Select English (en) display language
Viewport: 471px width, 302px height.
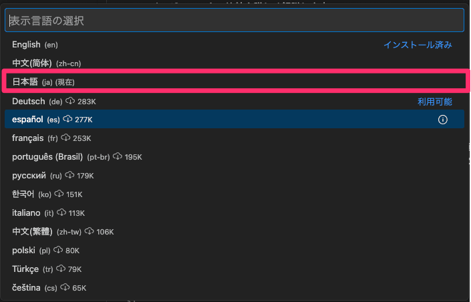pos(234,45)
